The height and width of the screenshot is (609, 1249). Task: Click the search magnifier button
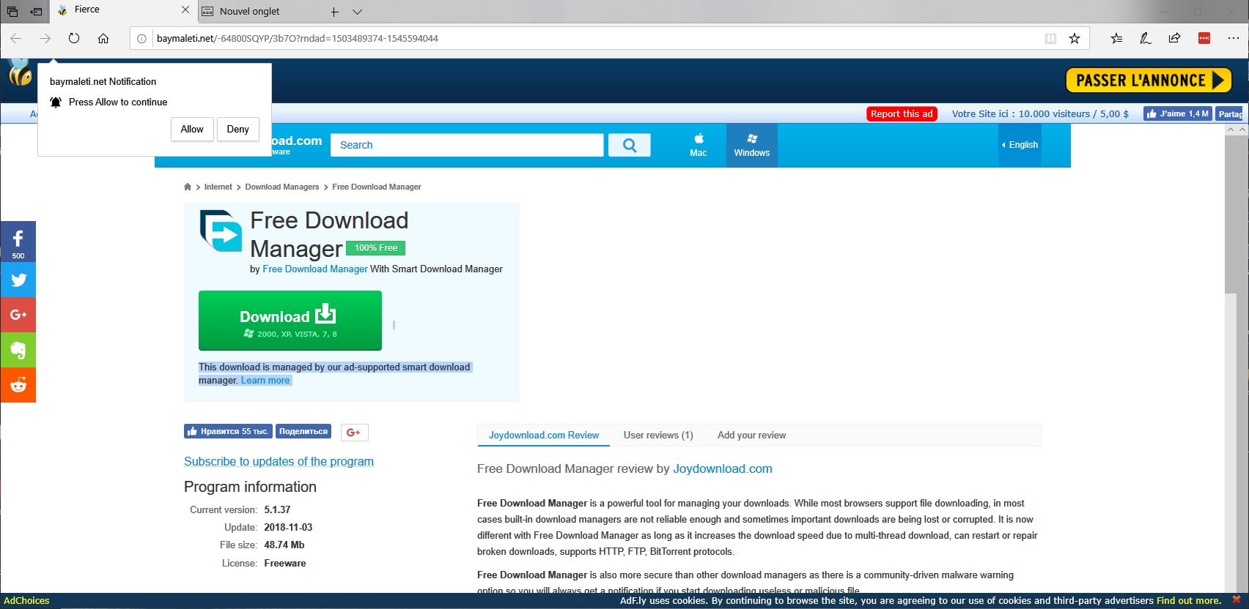pyautogui.click(x=630, y=145)
